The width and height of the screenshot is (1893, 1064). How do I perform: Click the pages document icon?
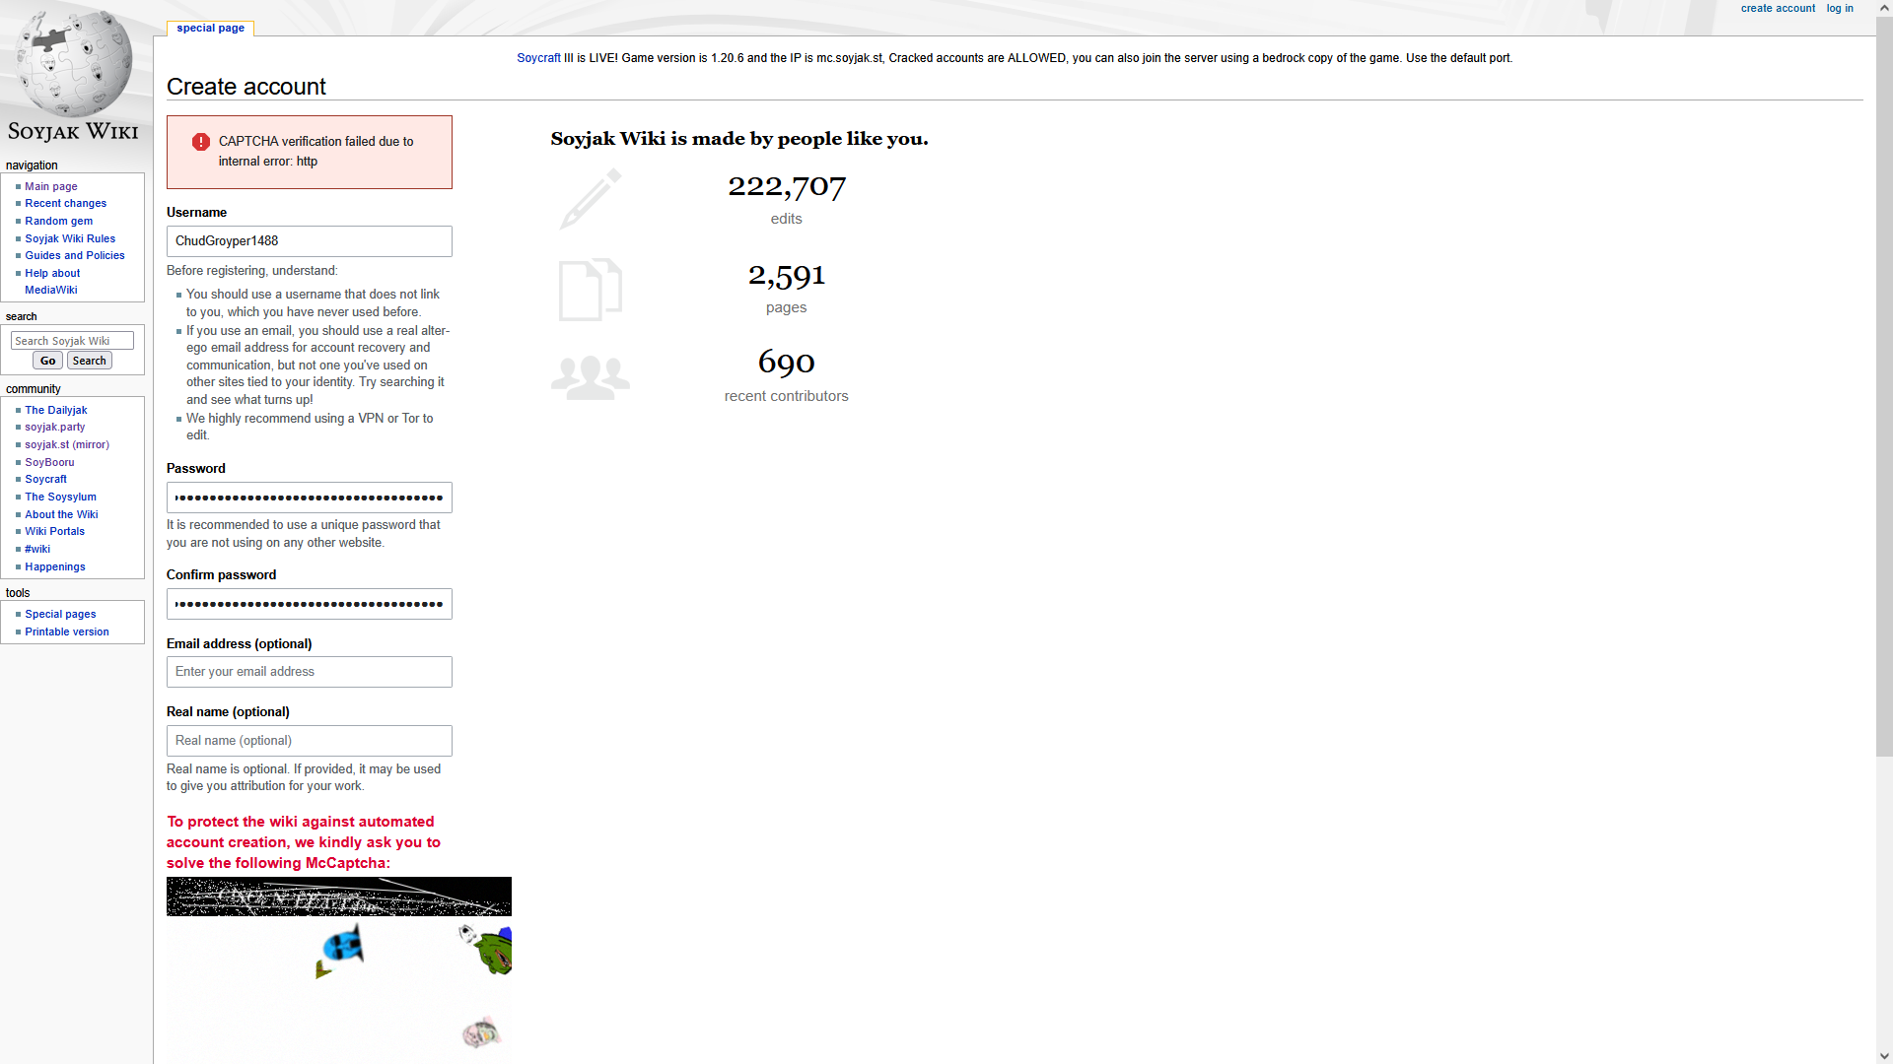[590, 290]
